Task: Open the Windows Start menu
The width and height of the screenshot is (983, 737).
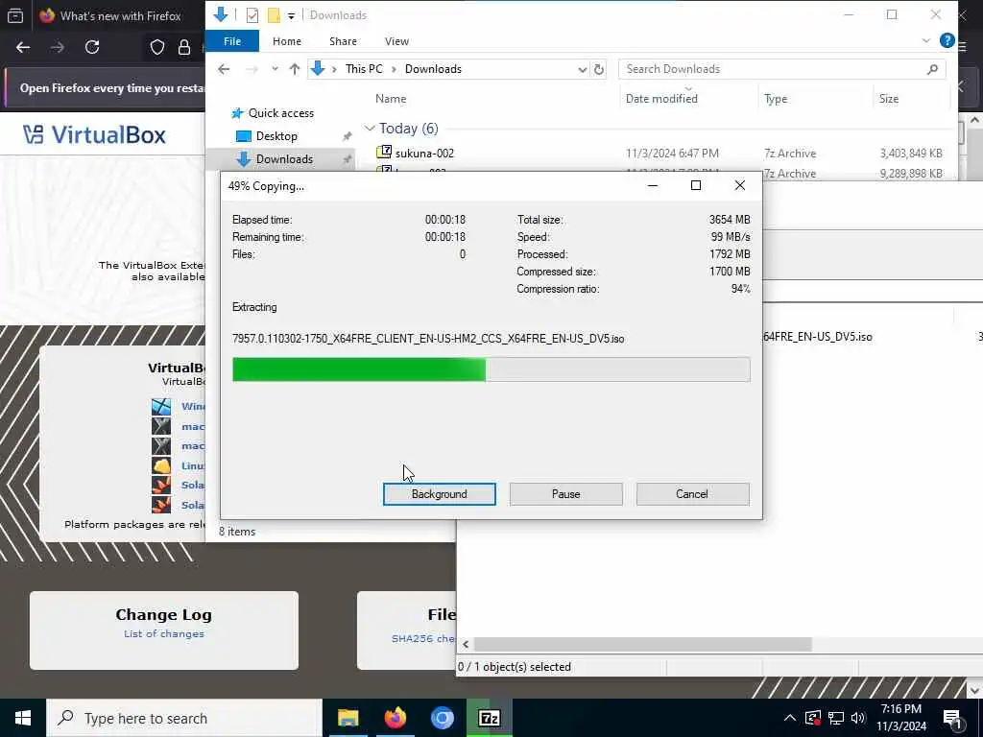Action: [23, 718]
